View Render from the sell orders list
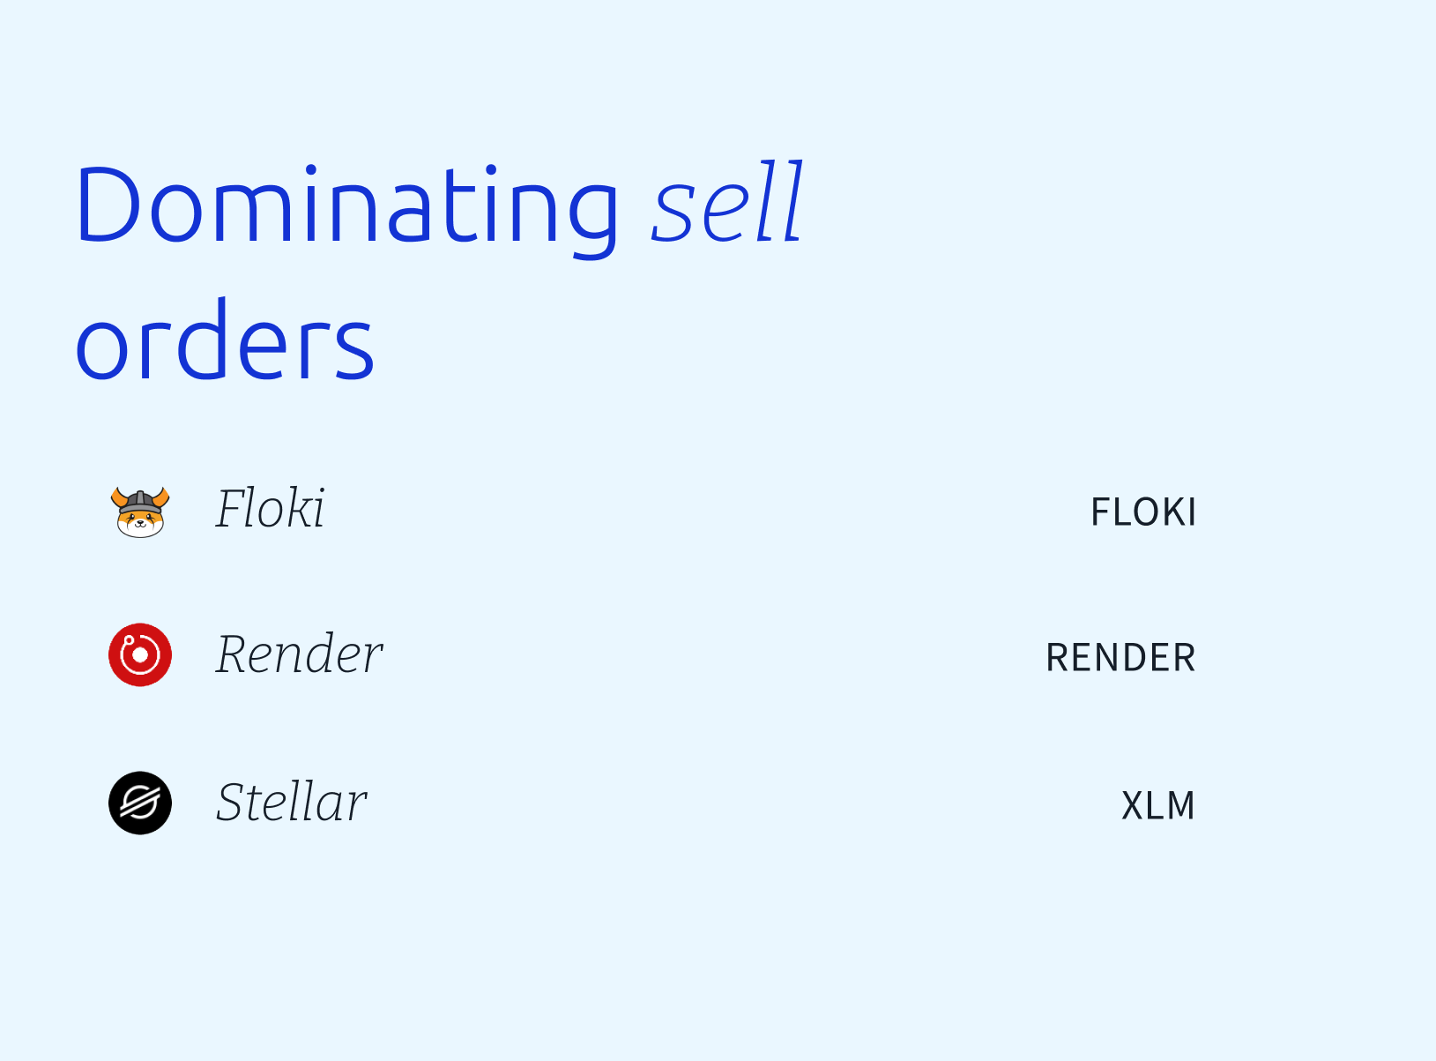The image size is (1436, 1061). 652,656
